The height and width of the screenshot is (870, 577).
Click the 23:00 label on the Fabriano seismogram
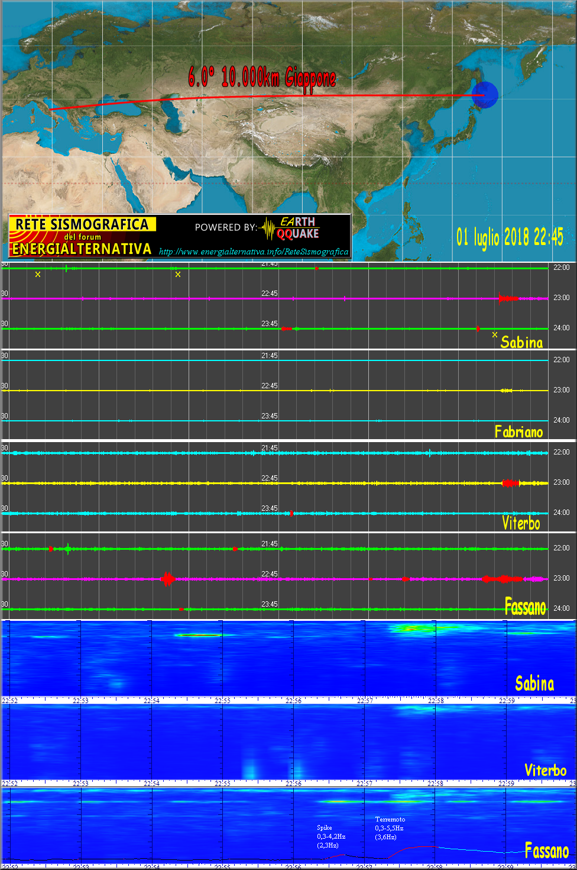(x=562, y=390)
